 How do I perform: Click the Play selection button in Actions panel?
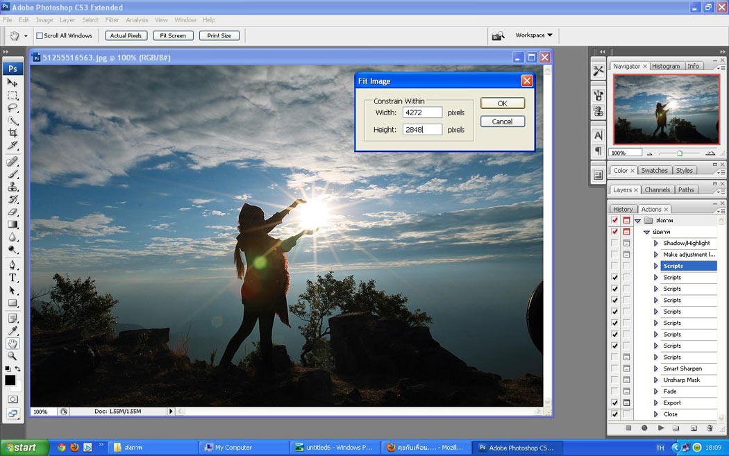[x=661, y=428]
